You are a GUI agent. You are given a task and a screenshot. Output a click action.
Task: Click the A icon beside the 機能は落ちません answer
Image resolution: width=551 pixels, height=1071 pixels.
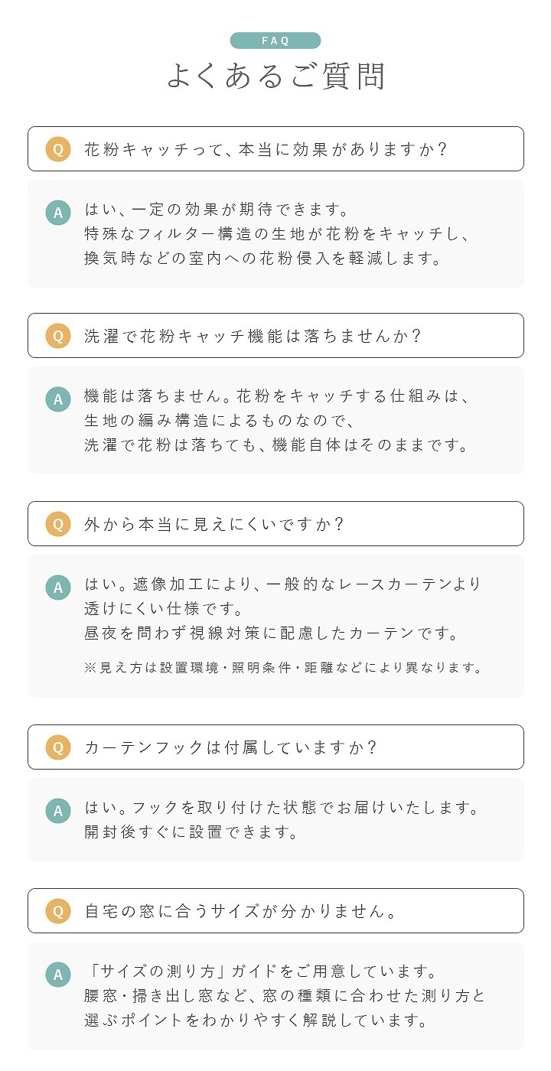[x=57, y=399]
